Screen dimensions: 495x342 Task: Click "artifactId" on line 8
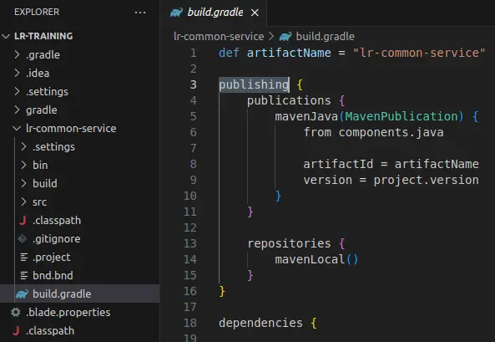point(338,164)
